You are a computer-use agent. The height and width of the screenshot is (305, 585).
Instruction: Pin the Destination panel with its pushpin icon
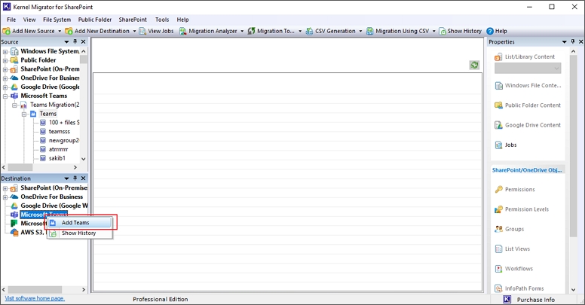[x=75, y=178]
